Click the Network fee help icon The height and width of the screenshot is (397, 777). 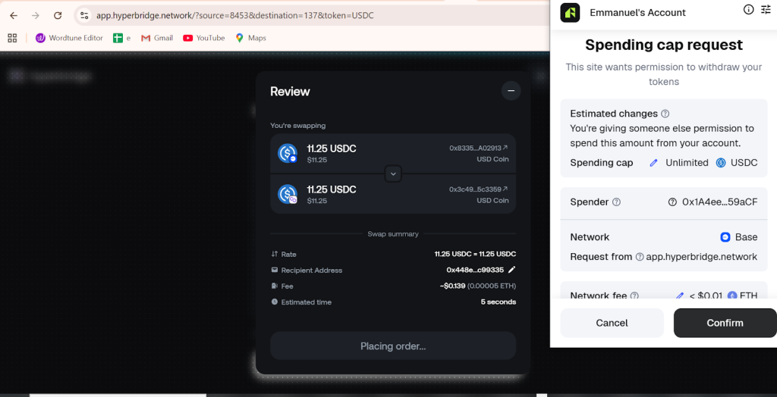pos(634,296)
